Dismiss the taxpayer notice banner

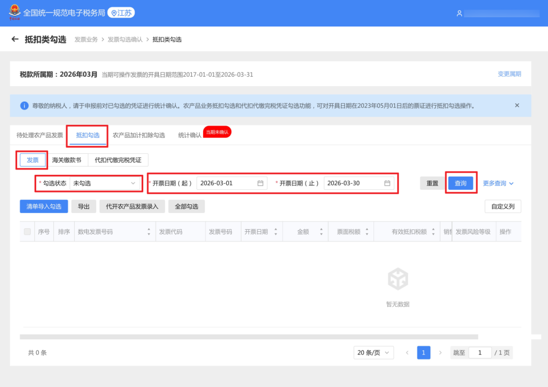point(517,105)
